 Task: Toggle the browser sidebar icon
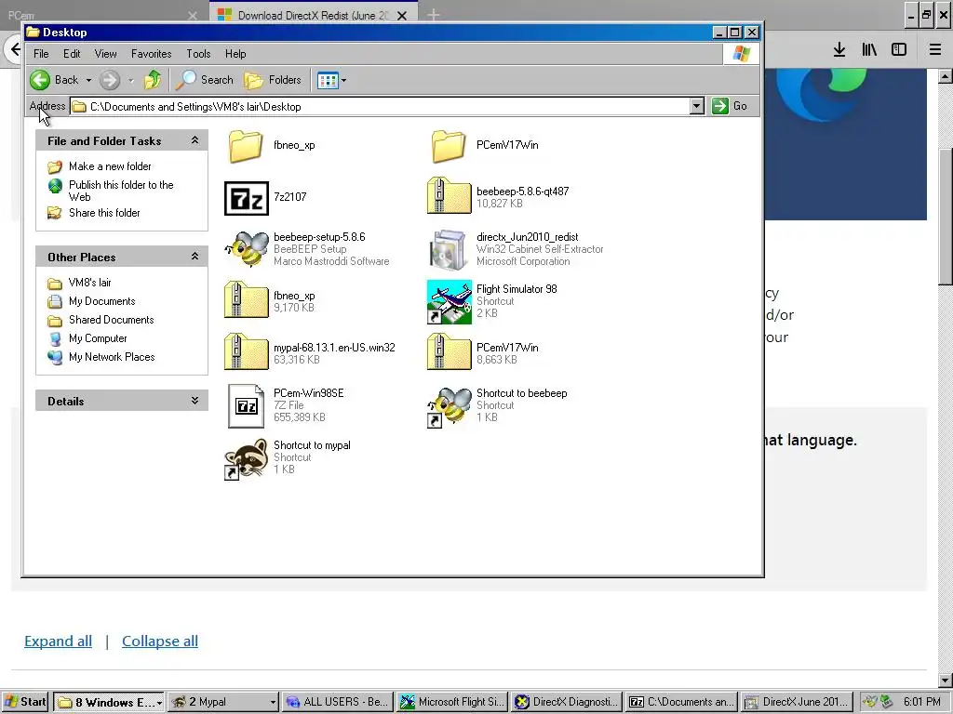[x=899, y=50]
